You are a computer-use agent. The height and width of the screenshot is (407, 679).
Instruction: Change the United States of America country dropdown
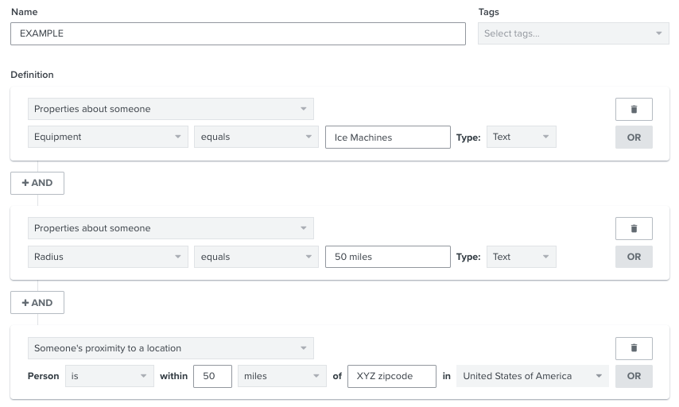tap(532, 376)
